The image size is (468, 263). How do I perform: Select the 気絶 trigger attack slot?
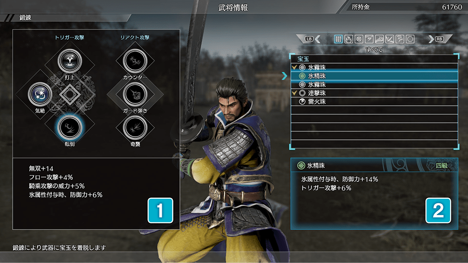(x=40, y=94)
